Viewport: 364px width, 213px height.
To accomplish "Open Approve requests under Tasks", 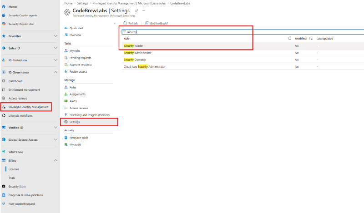I will [81, 64].
